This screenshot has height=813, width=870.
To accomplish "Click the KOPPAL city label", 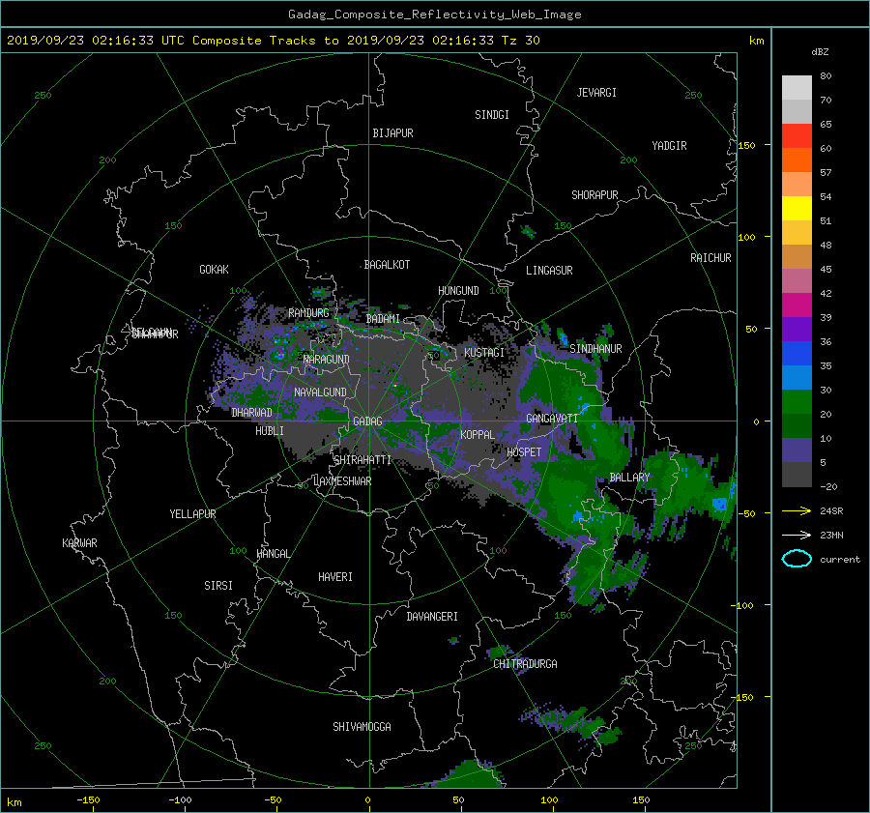I will pos(478,435).
